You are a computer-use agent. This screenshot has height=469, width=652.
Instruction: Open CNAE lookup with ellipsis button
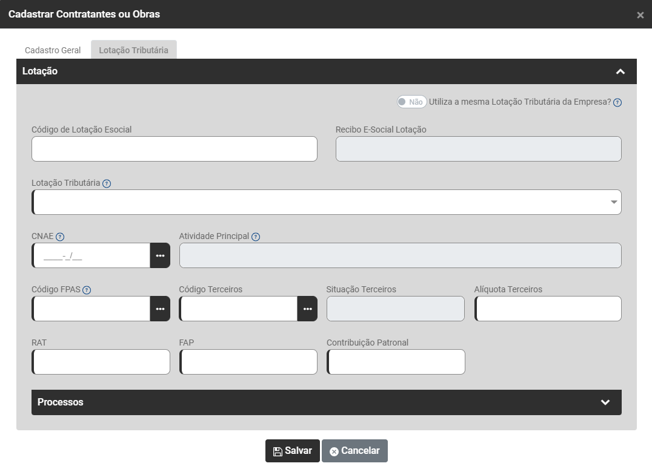[x=160, y=255]
